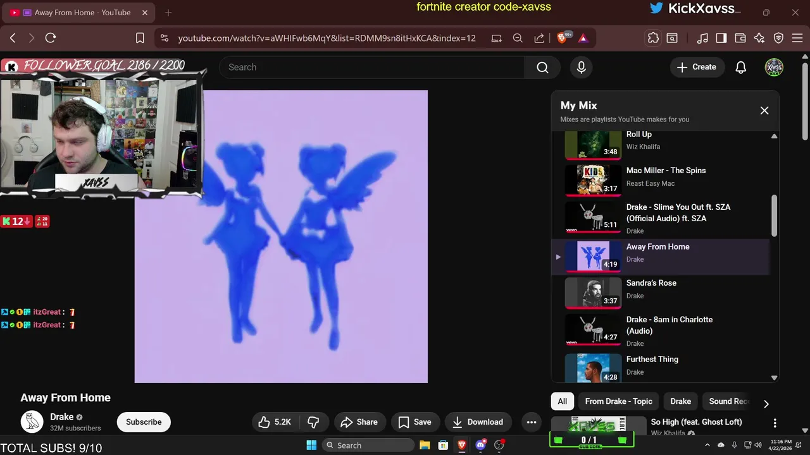Screen dimensions: 810x455
Task: Go back using the browser back arrow
Action: coord(13,38)
